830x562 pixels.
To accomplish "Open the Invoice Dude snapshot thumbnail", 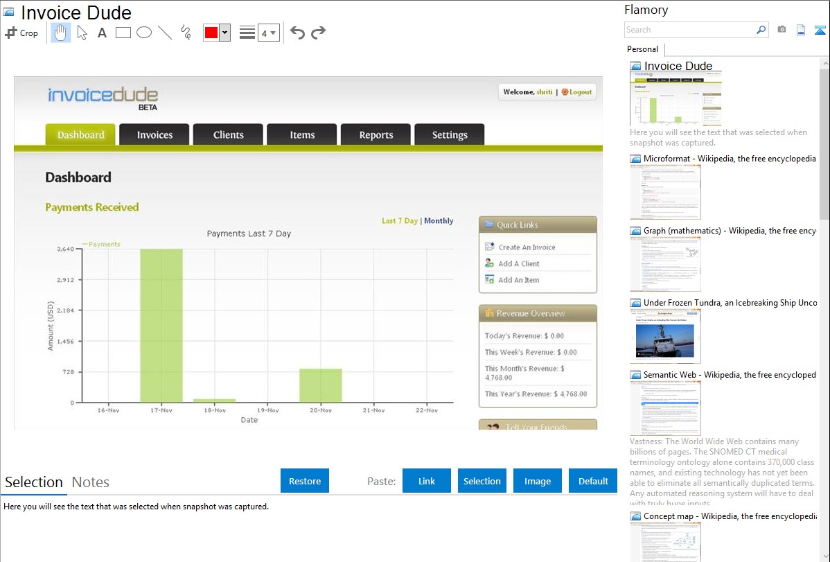I will [x=676, y=99].
